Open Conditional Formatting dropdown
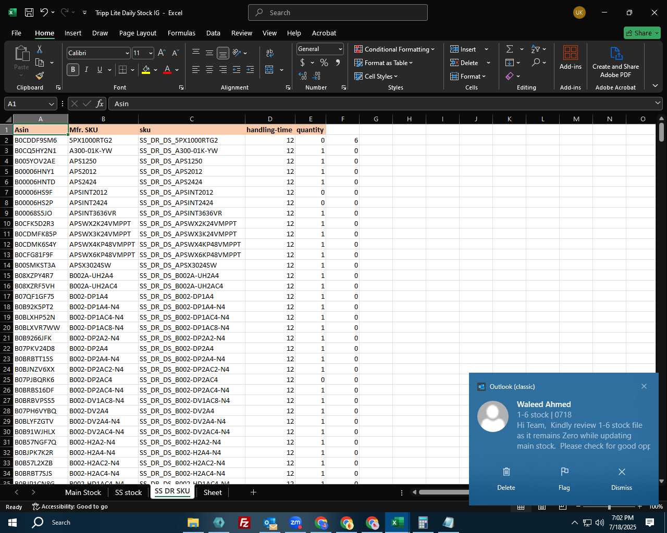The height and width of the screenshot is (533, 667). tap(394, 49)
